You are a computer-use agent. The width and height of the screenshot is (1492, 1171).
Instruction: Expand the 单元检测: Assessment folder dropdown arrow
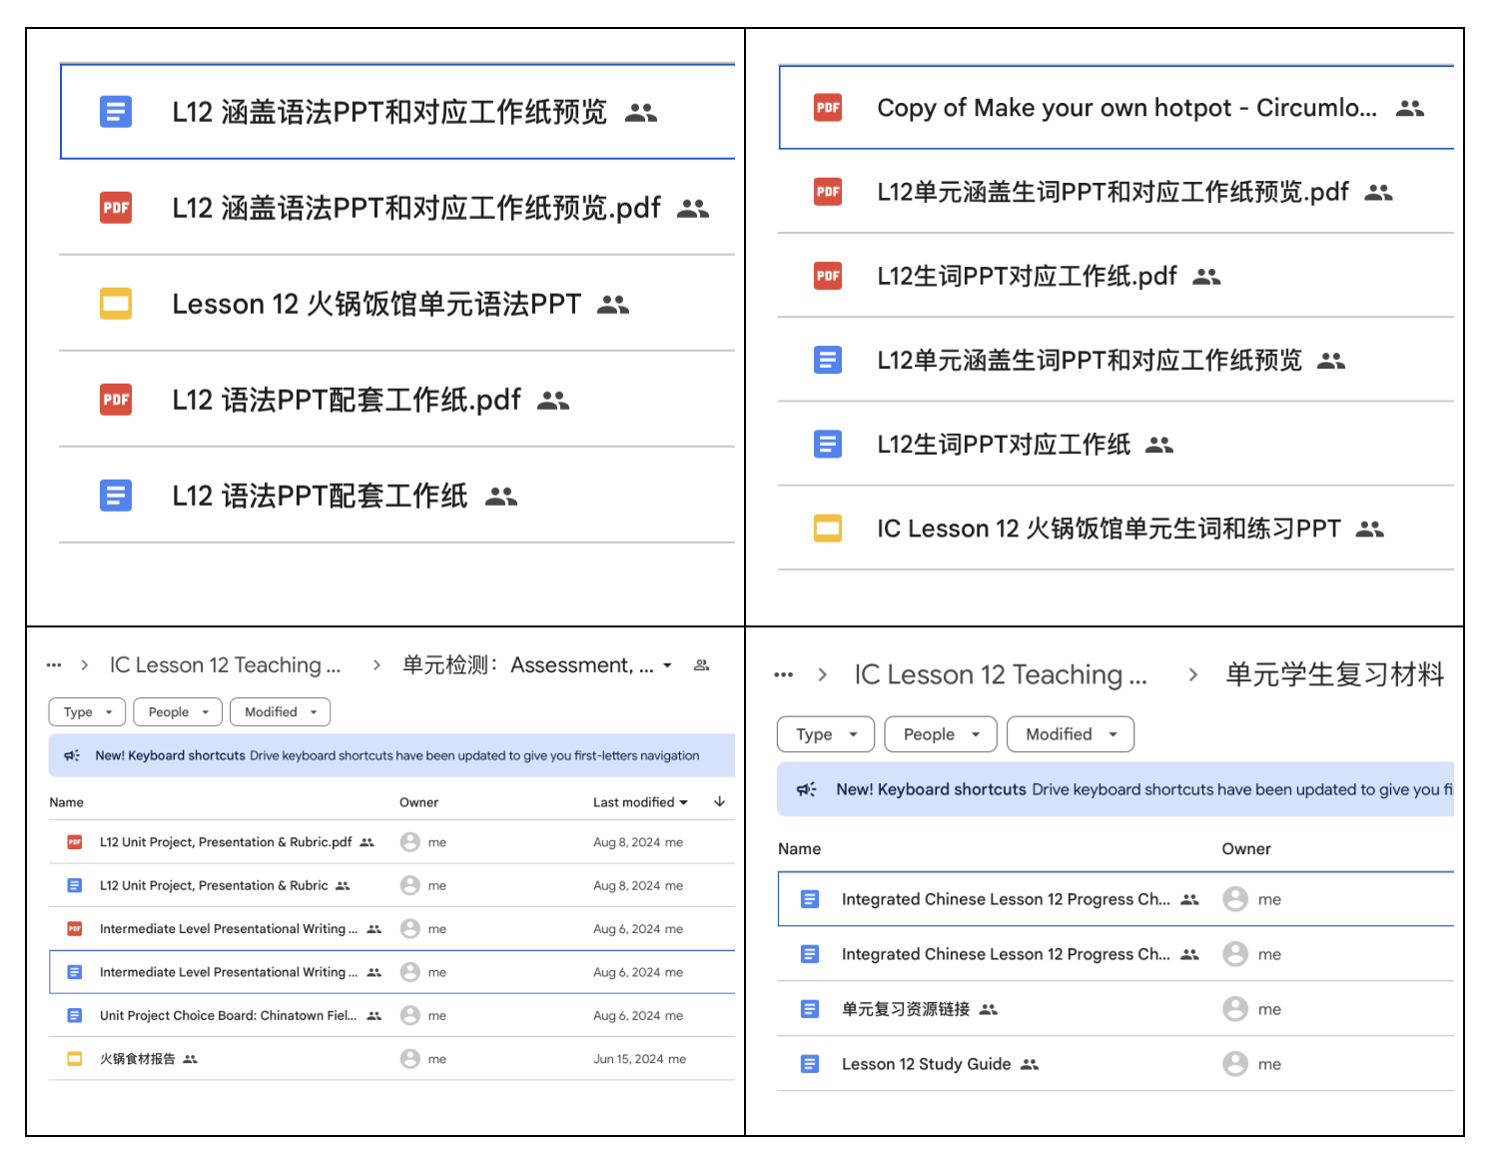(667, 665)
